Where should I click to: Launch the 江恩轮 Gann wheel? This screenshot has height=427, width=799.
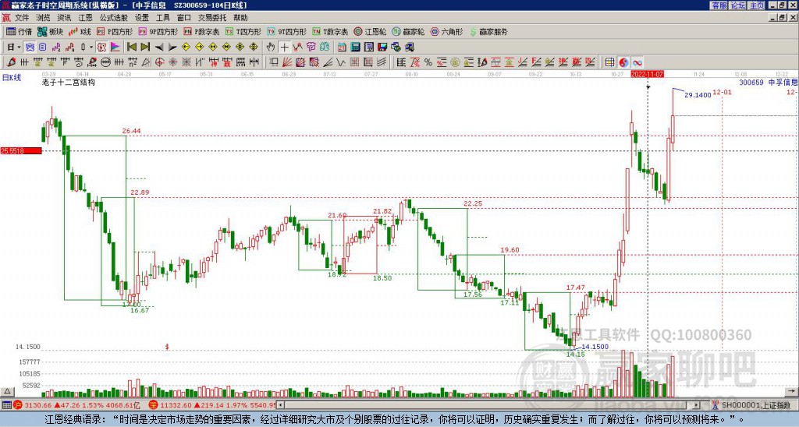tap(370, 31)
